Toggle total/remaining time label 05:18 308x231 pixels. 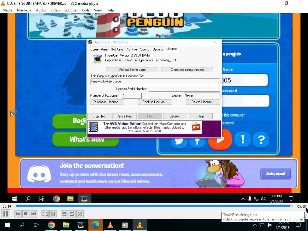click(301, 206)
